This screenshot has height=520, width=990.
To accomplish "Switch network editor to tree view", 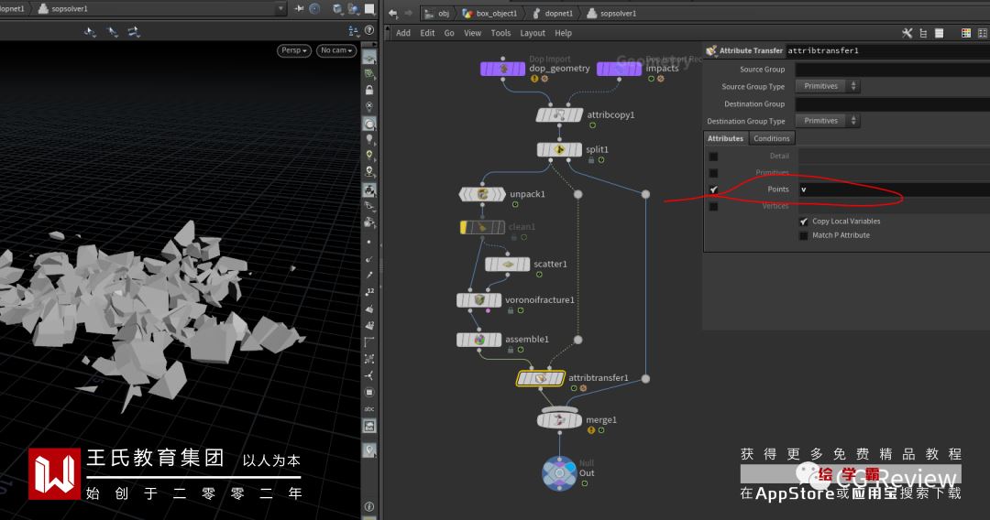I will pos(923,33).
